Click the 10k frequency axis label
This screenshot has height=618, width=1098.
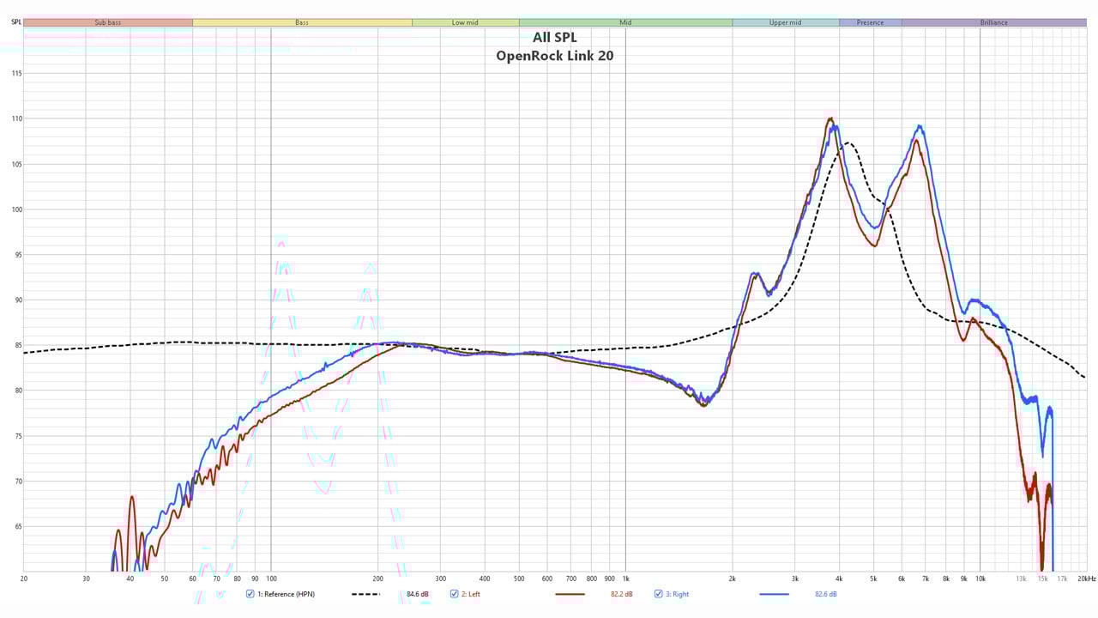tap(980, 579)
